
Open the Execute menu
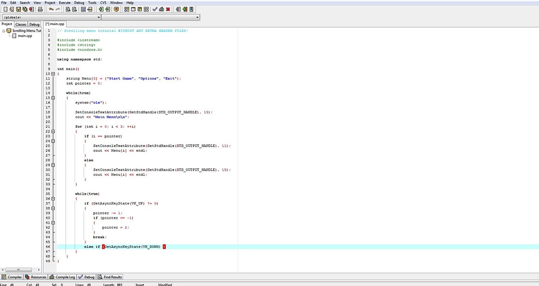(65, 2)
